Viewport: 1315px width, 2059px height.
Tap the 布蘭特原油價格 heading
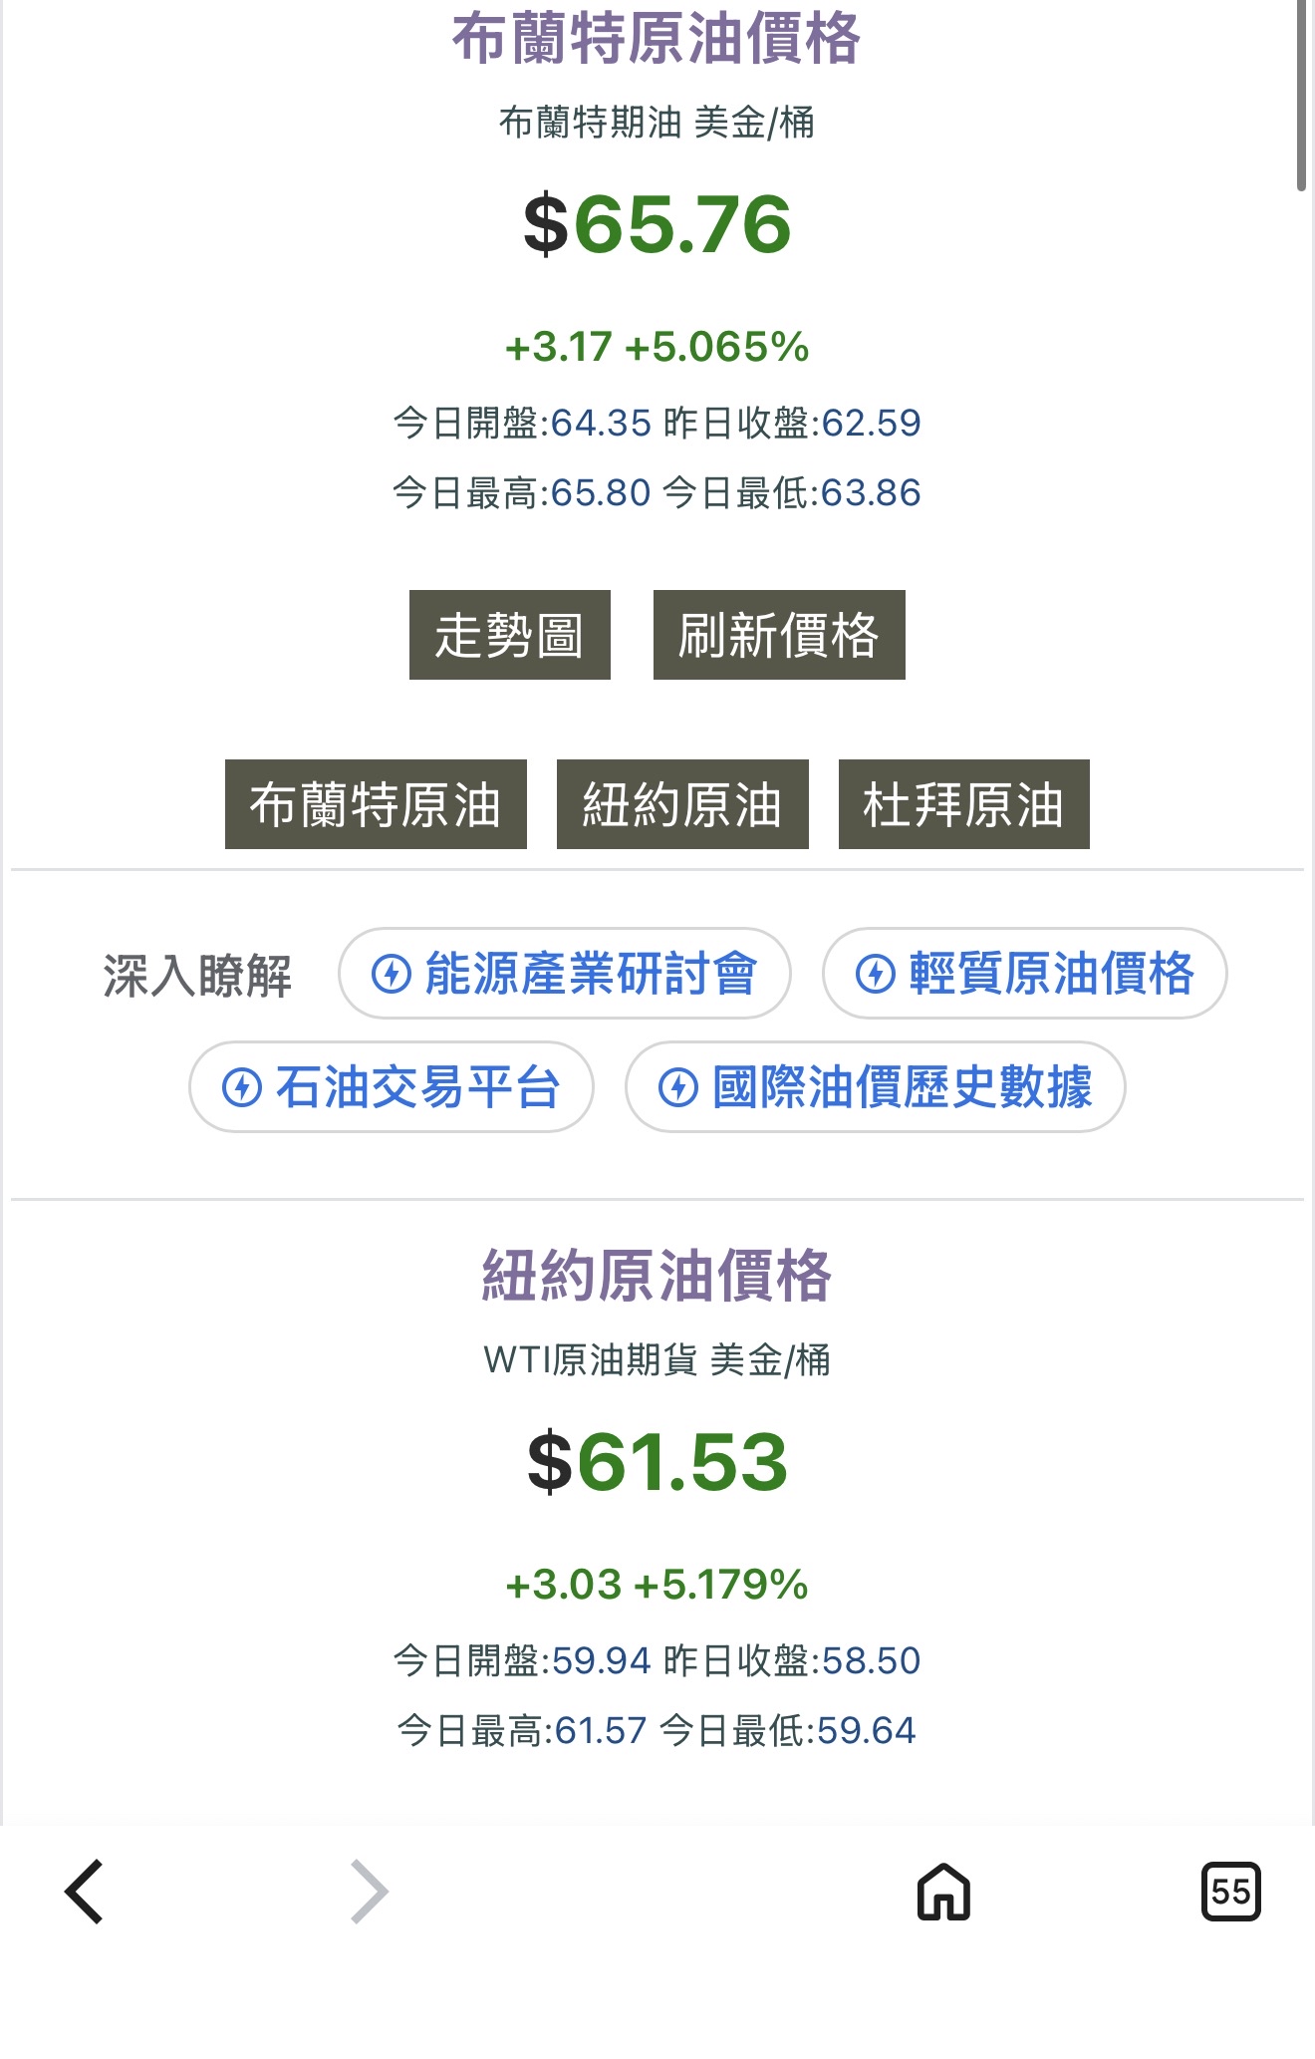tap(657, 40)
